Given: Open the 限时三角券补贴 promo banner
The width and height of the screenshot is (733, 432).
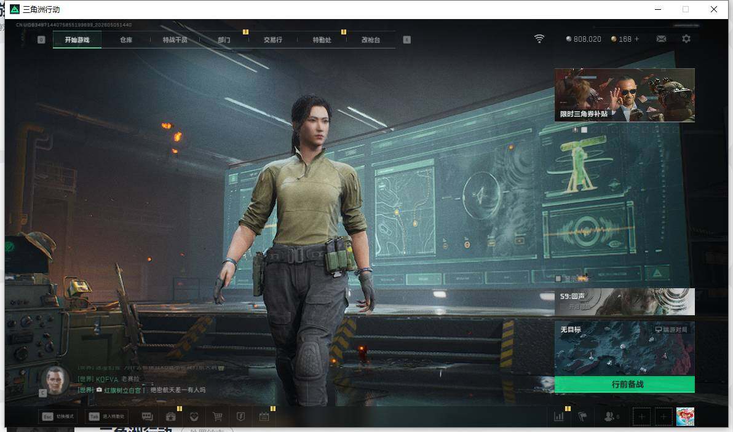Looking at the screenshot, I should pos(625,95).
